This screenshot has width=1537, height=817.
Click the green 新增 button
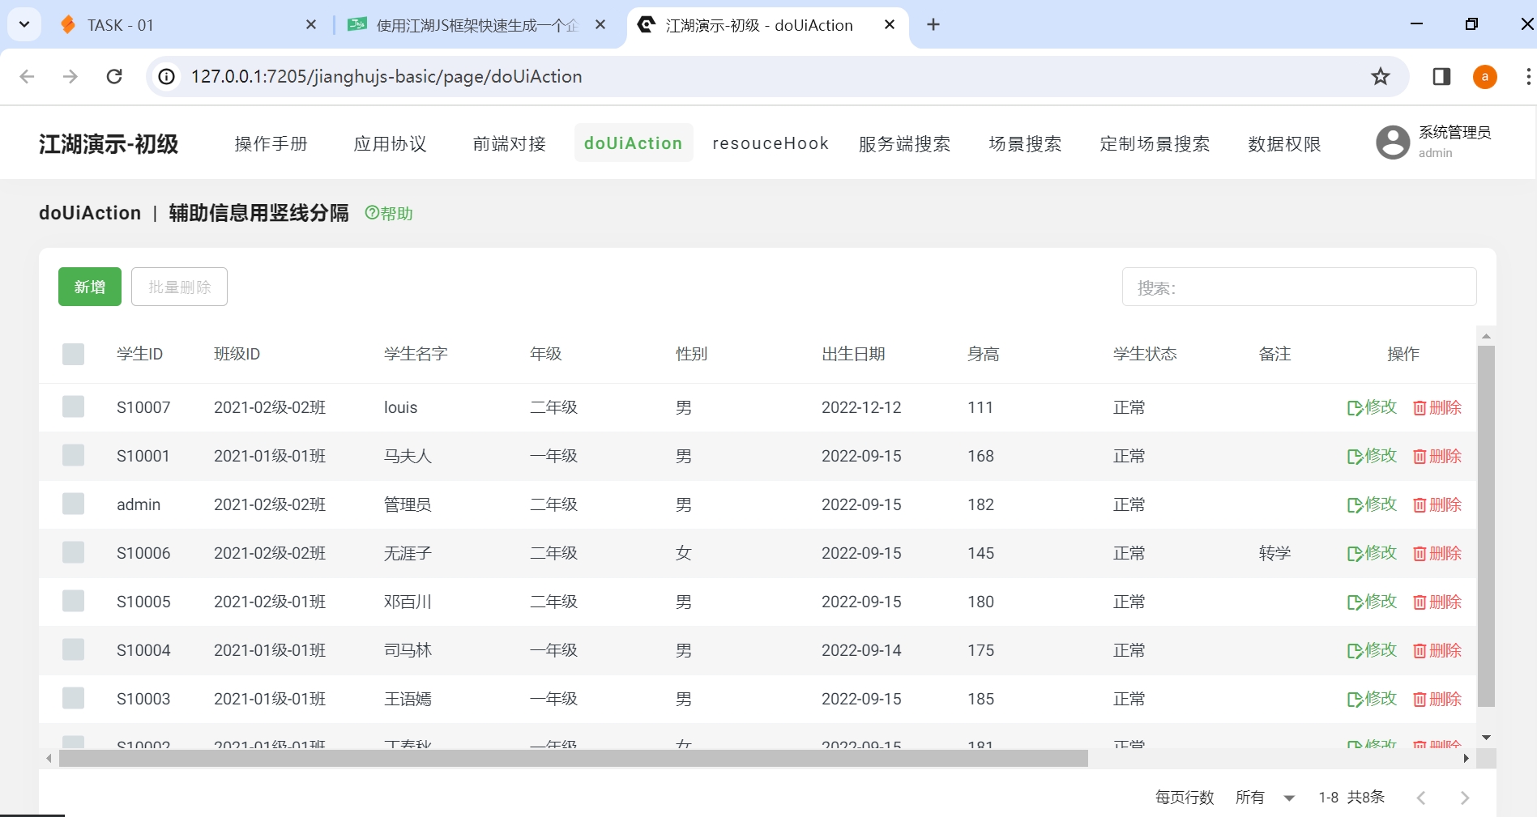click(x=89, y=287)
